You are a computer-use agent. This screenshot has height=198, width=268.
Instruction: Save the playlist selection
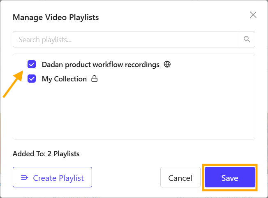230,178
